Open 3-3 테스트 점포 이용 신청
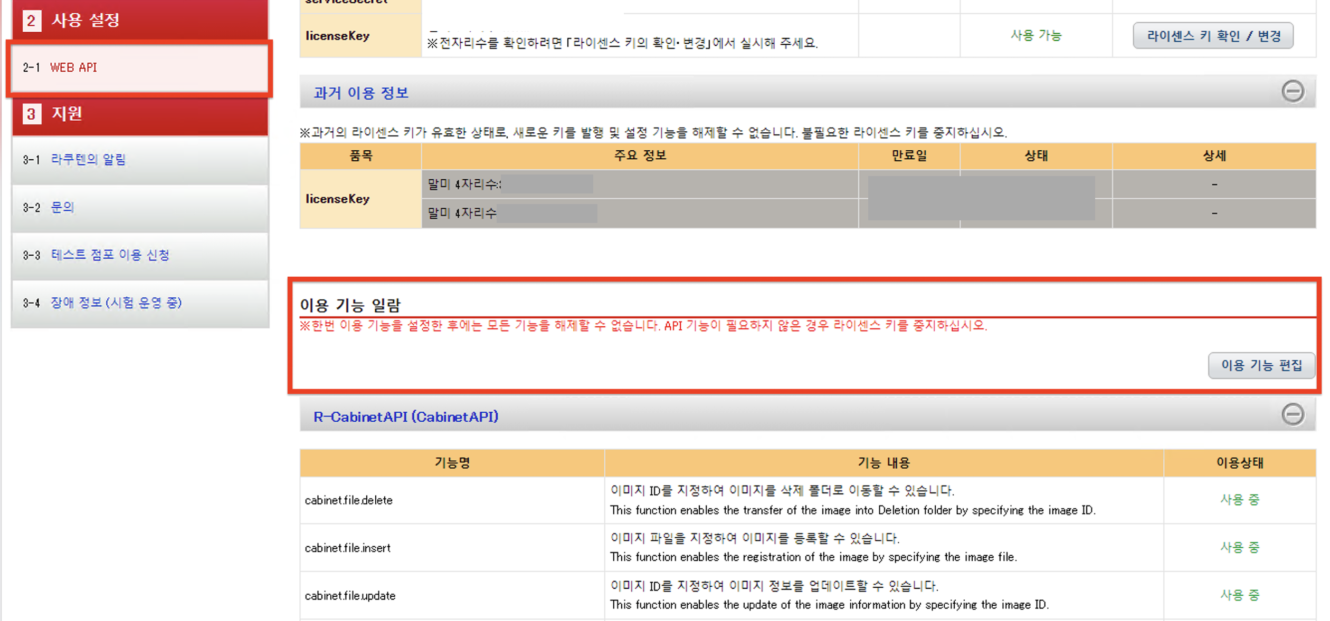This screenshot has width=1330, height=621. coord(110,255)
